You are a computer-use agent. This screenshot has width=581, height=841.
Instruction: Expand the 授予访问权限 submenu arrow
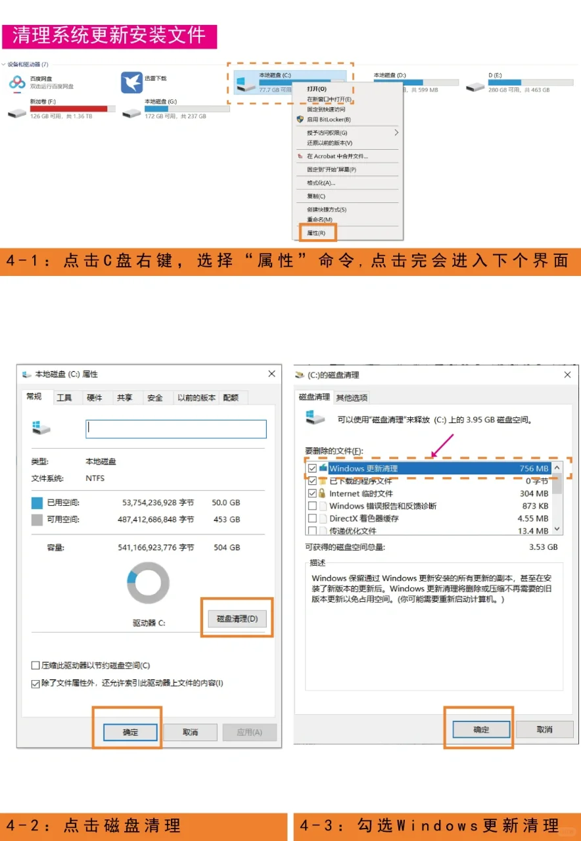point(396,131)
